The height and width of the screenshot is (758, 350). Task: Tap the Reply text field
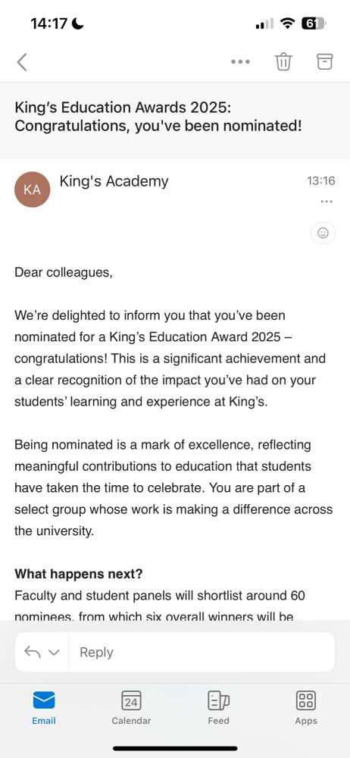[202, 652]
